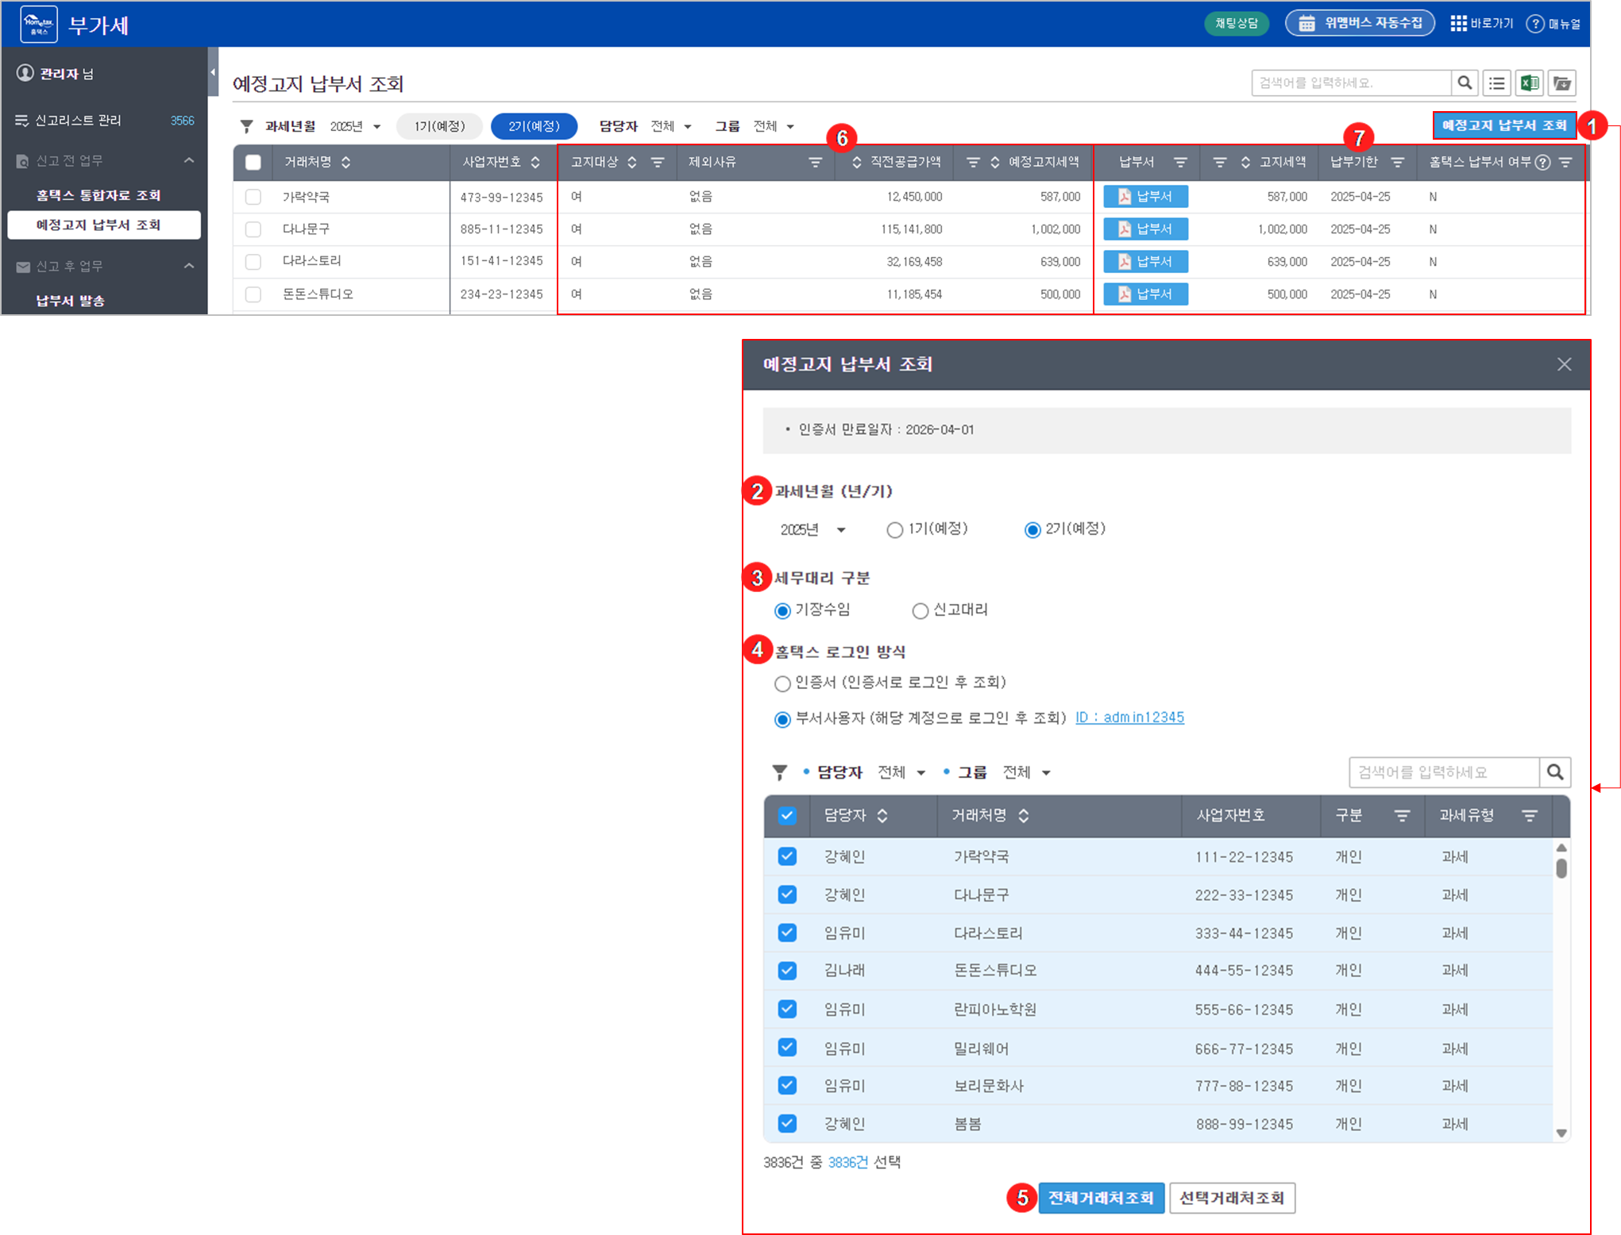Click the Excel export icon
1621x1235 pixels.
[1529, 83]
